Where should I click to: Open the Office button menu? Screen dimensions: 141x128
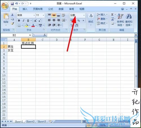(5, 5)
